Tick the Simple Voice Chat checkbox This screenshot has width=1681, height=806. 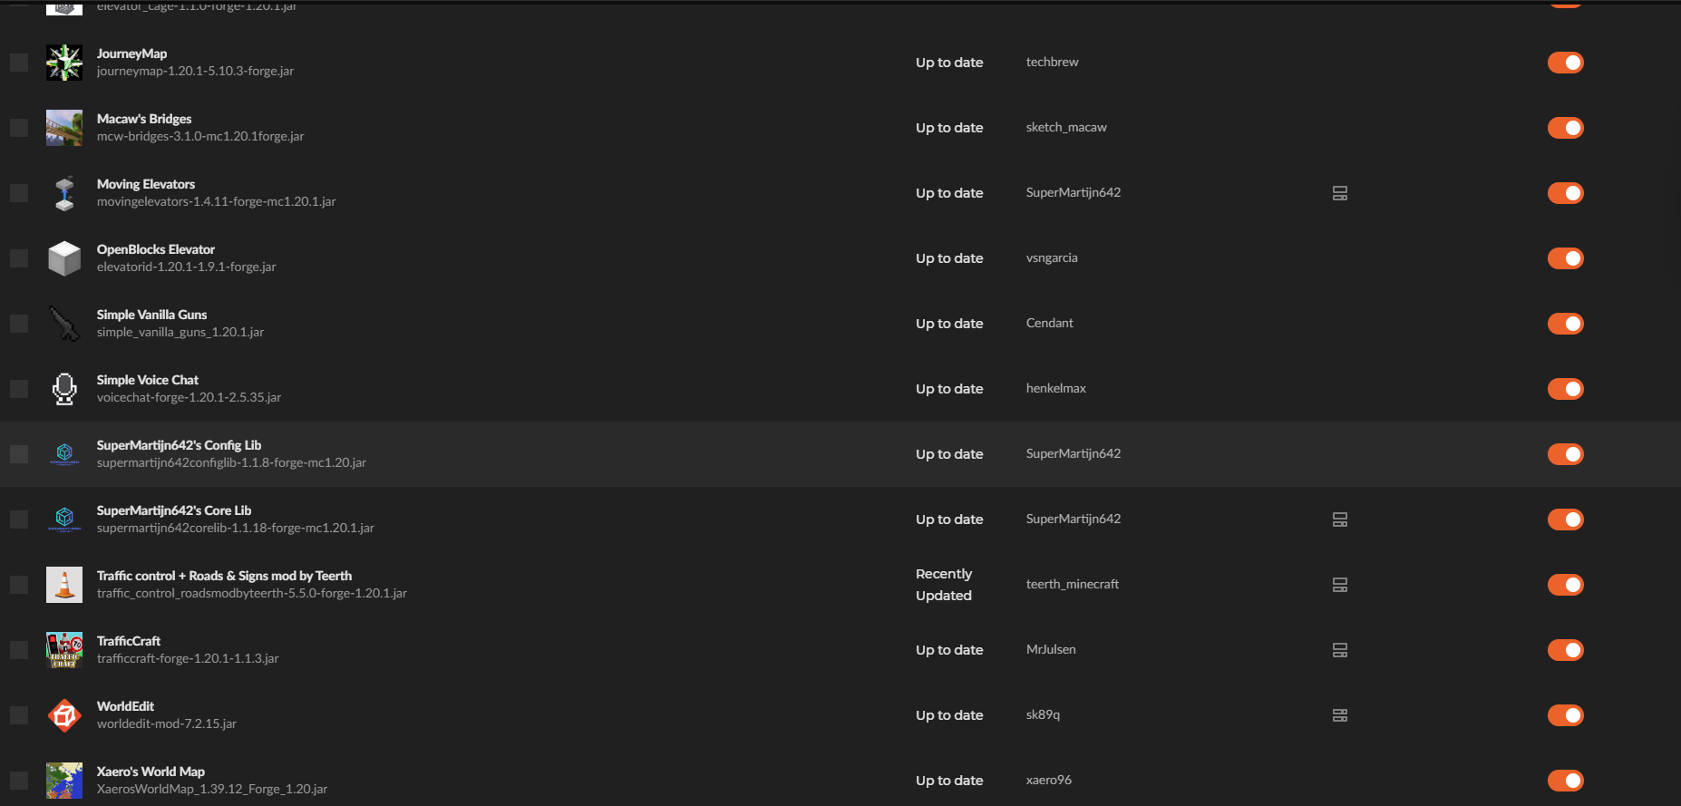click(x=19, y=389)
